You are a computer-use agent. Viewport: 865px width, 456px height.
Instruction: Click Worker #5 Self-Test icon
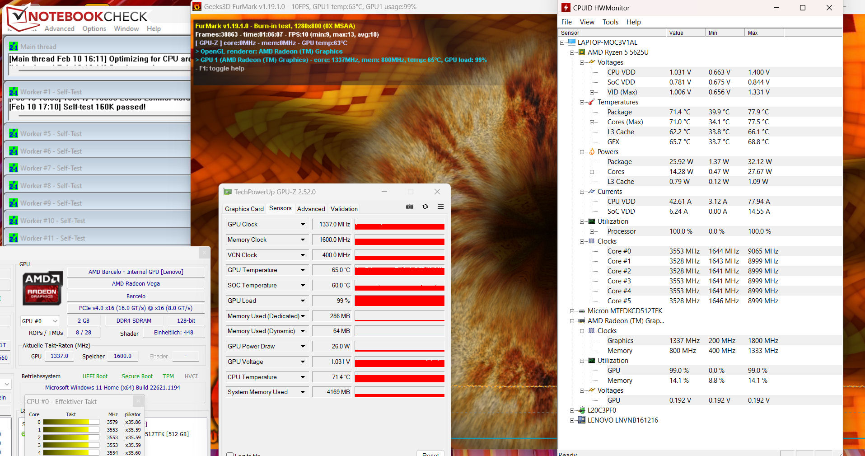click(14, 134)
